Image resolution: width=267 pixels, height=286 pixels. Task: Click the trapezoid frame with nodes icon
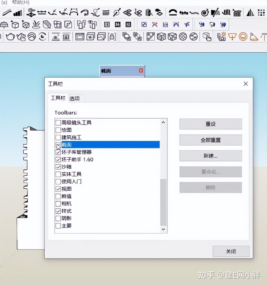click(x=74, y=12)
